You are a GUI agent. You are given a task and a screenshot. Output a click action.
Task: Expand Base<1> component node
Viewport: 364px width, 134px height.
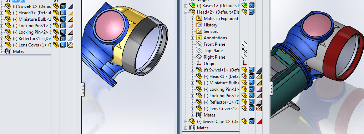point(186,6)
